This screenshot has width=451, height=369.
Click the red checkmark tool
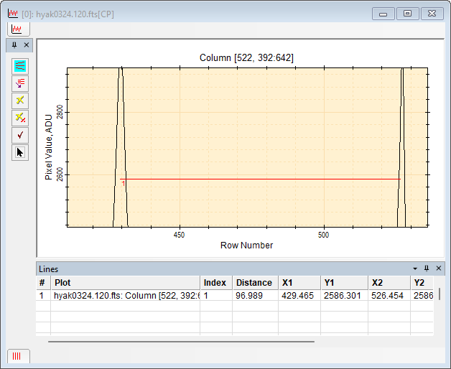[20, 135]
